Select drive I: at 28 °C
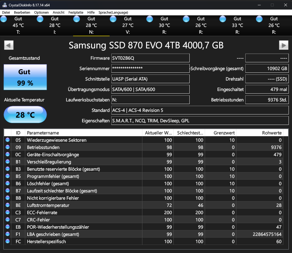 (x=55, y=25)
